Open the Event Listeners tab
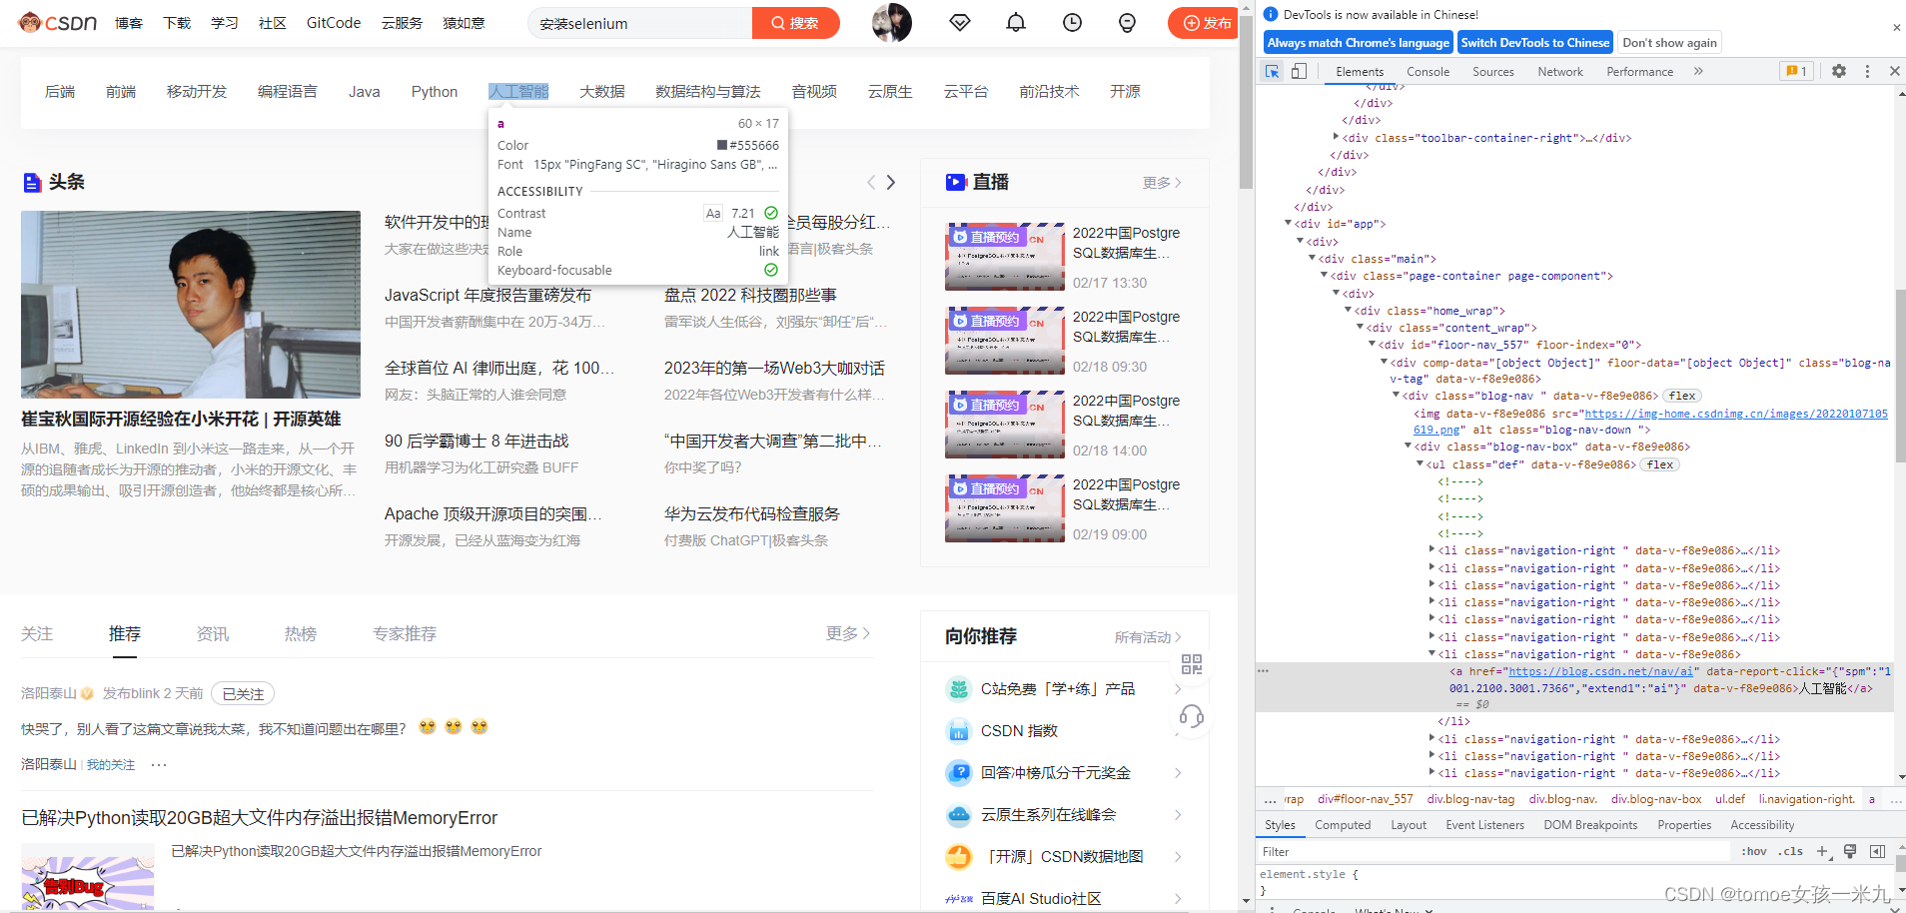The image size is (1906, 913). pos(1484,825)
